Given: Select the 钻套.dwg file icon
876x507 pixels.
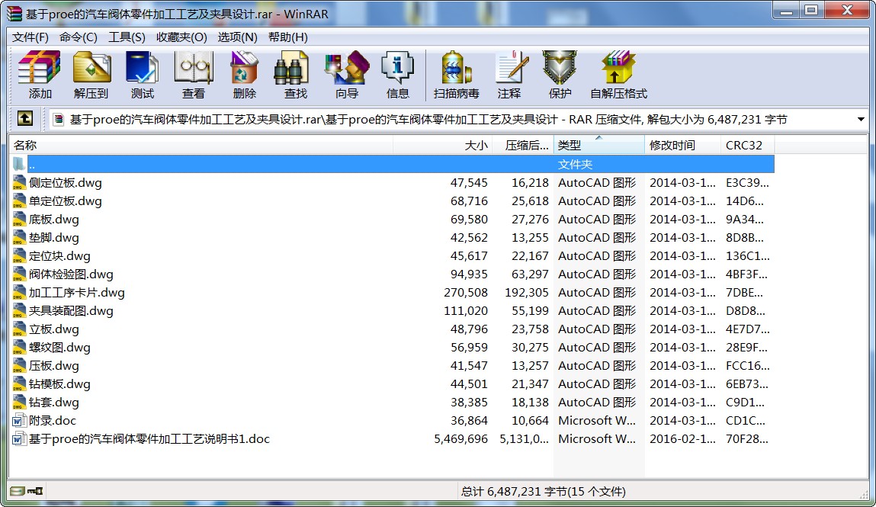Looking at the screenshot, I should point(19,403).
